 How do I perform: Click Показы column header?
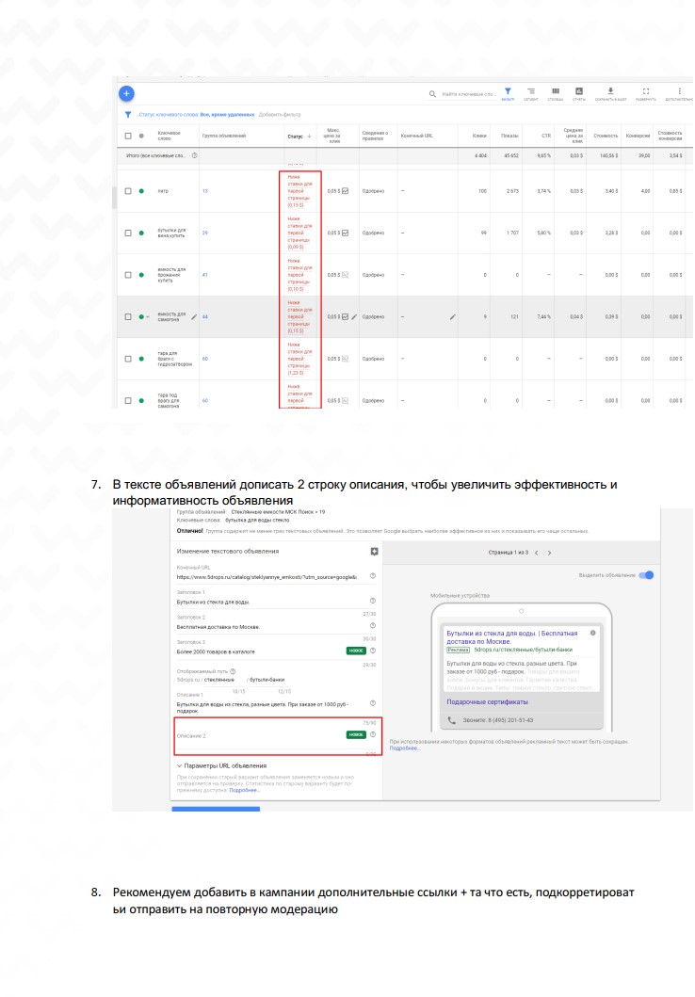[x=509, y=136]
